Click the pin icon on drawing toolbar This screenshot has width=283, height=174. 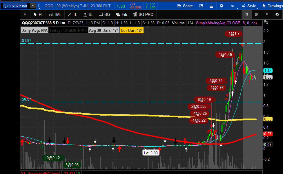tap(25, 14)
